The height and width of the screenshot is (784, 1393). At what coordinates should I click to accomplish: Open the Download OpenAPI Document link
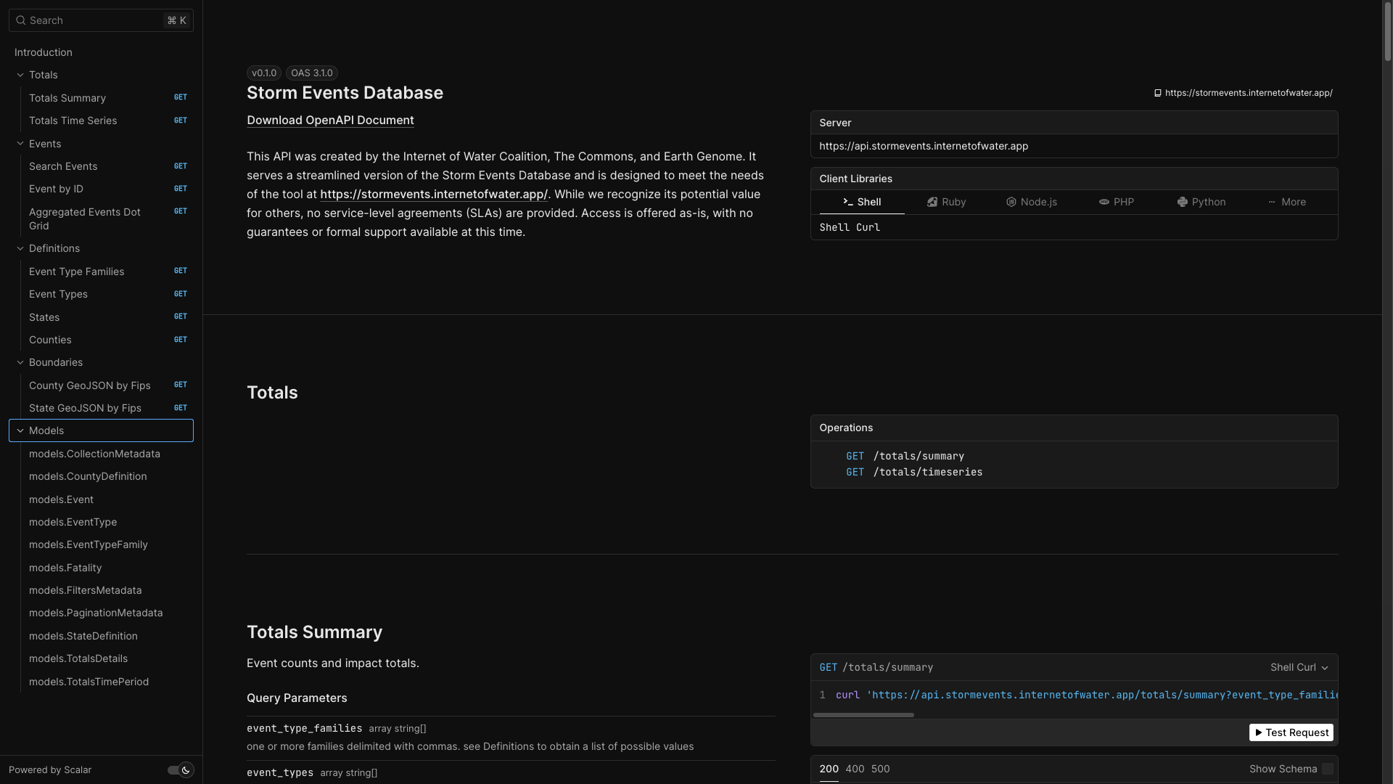click(330, 121)
